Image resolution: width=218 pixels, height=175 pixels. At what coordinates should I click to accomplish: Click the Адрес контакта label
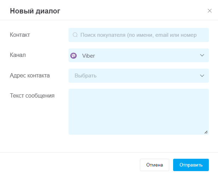(30, 75)
